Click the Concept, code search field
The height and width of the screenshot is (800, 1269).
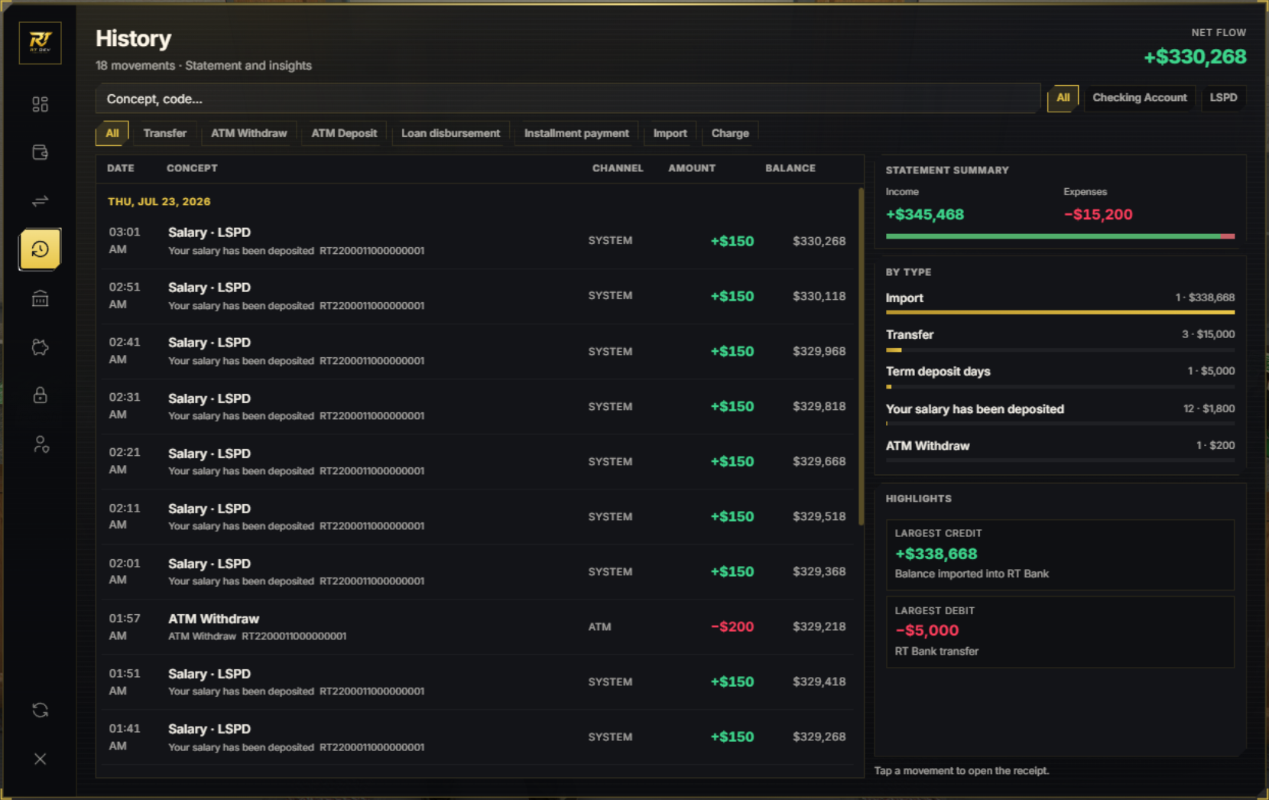pos(567,99)
